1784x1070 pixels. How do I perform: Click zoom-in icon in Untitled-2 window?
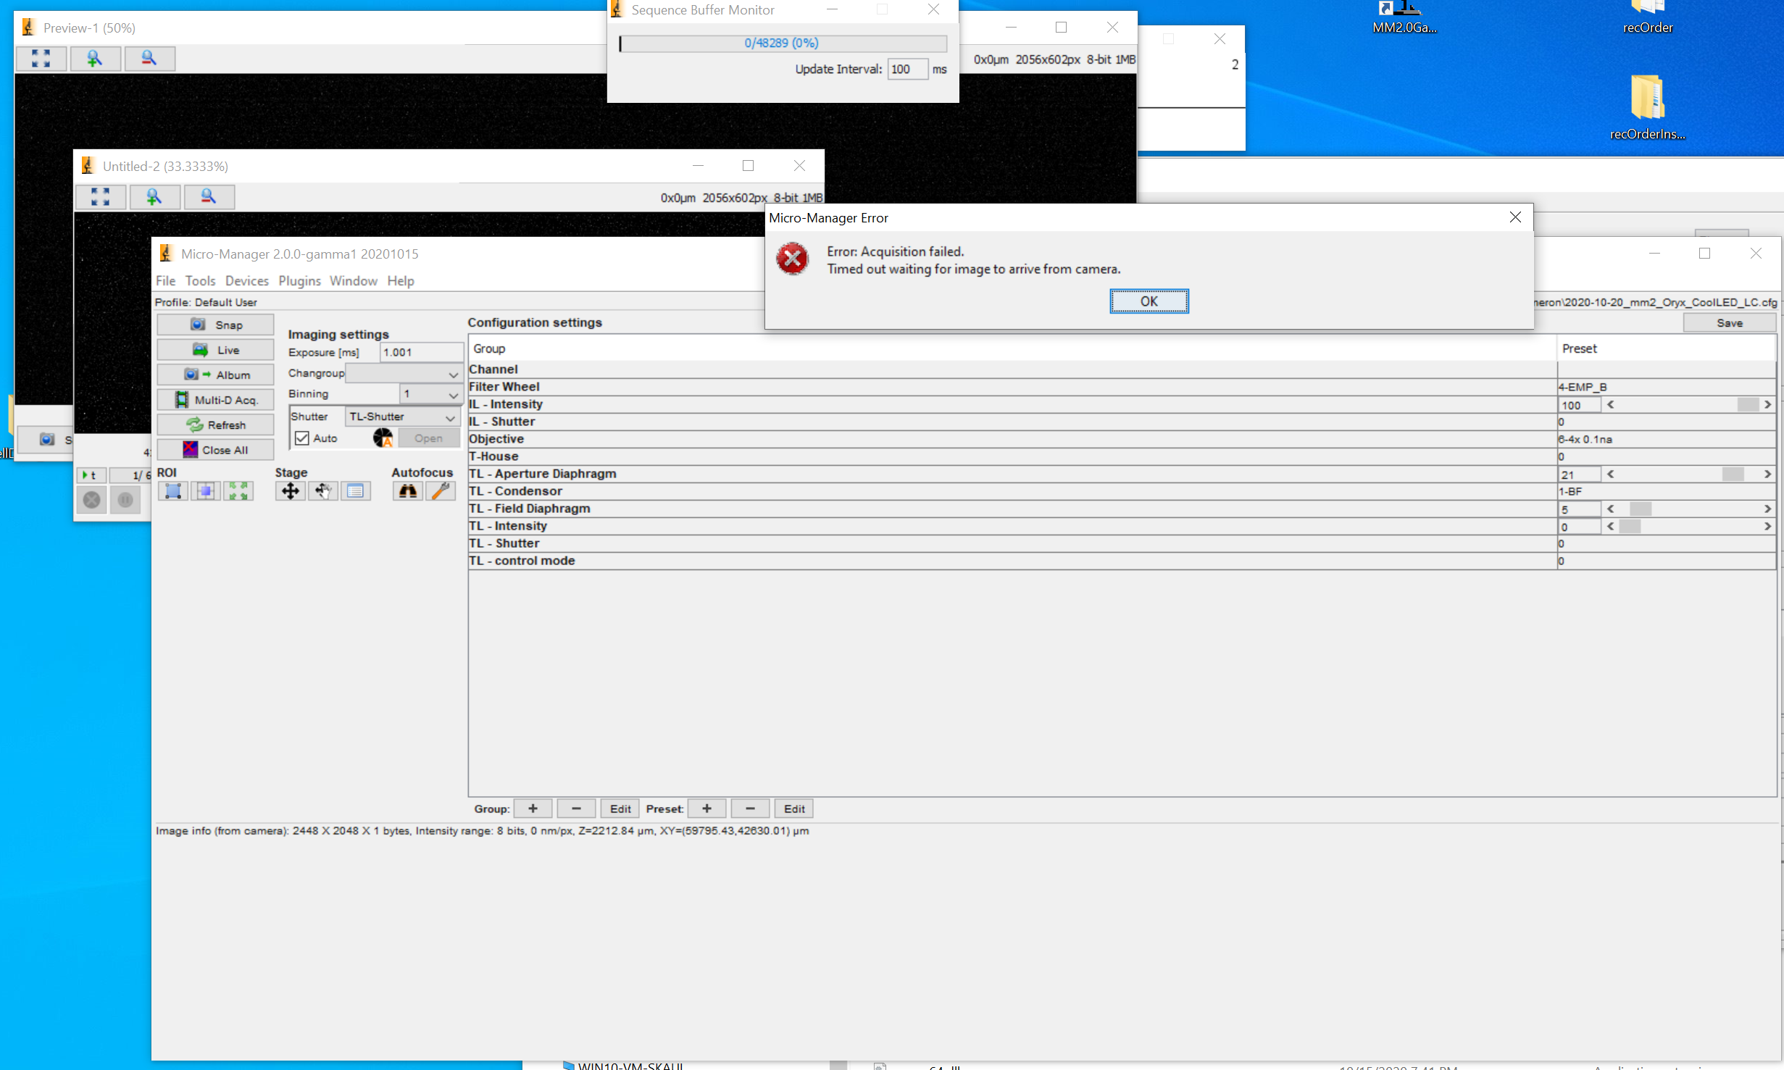coord(154,196)
